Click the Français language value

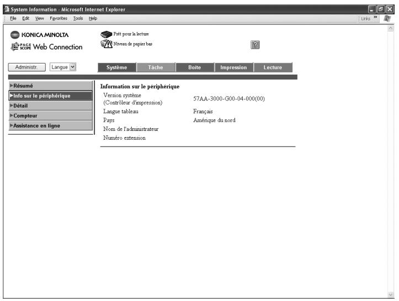203,111
